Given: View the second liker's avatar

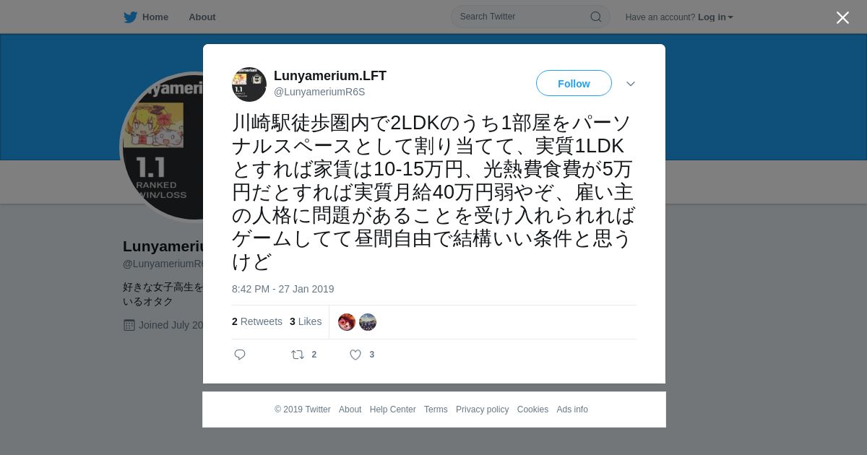Looking at the screenshot, I should click(x=368, y=322).
